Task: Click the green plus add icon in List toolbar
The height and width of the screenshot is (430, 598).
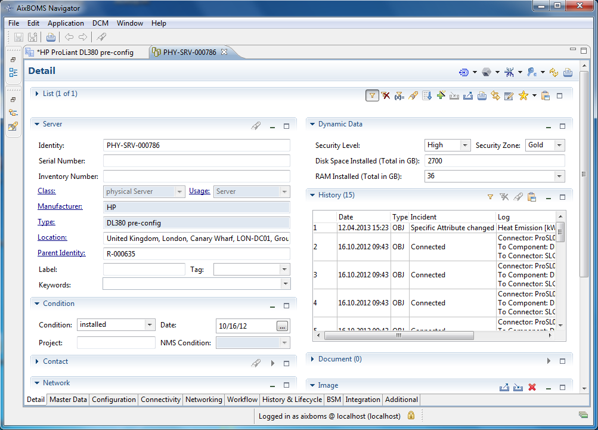Action: (x=441, y=95)
